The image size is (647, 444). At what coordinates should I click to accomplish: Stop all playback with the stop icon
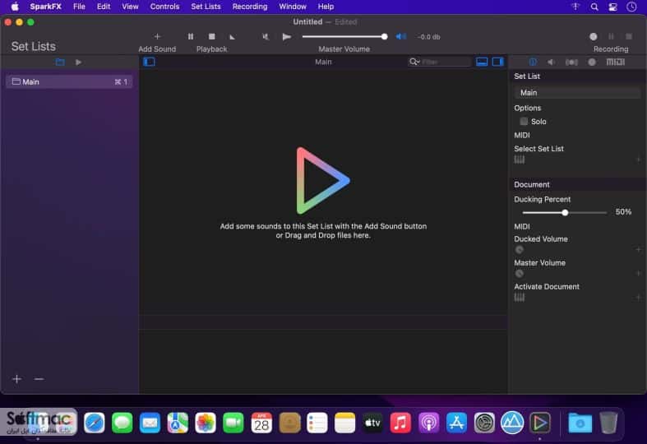211,37
